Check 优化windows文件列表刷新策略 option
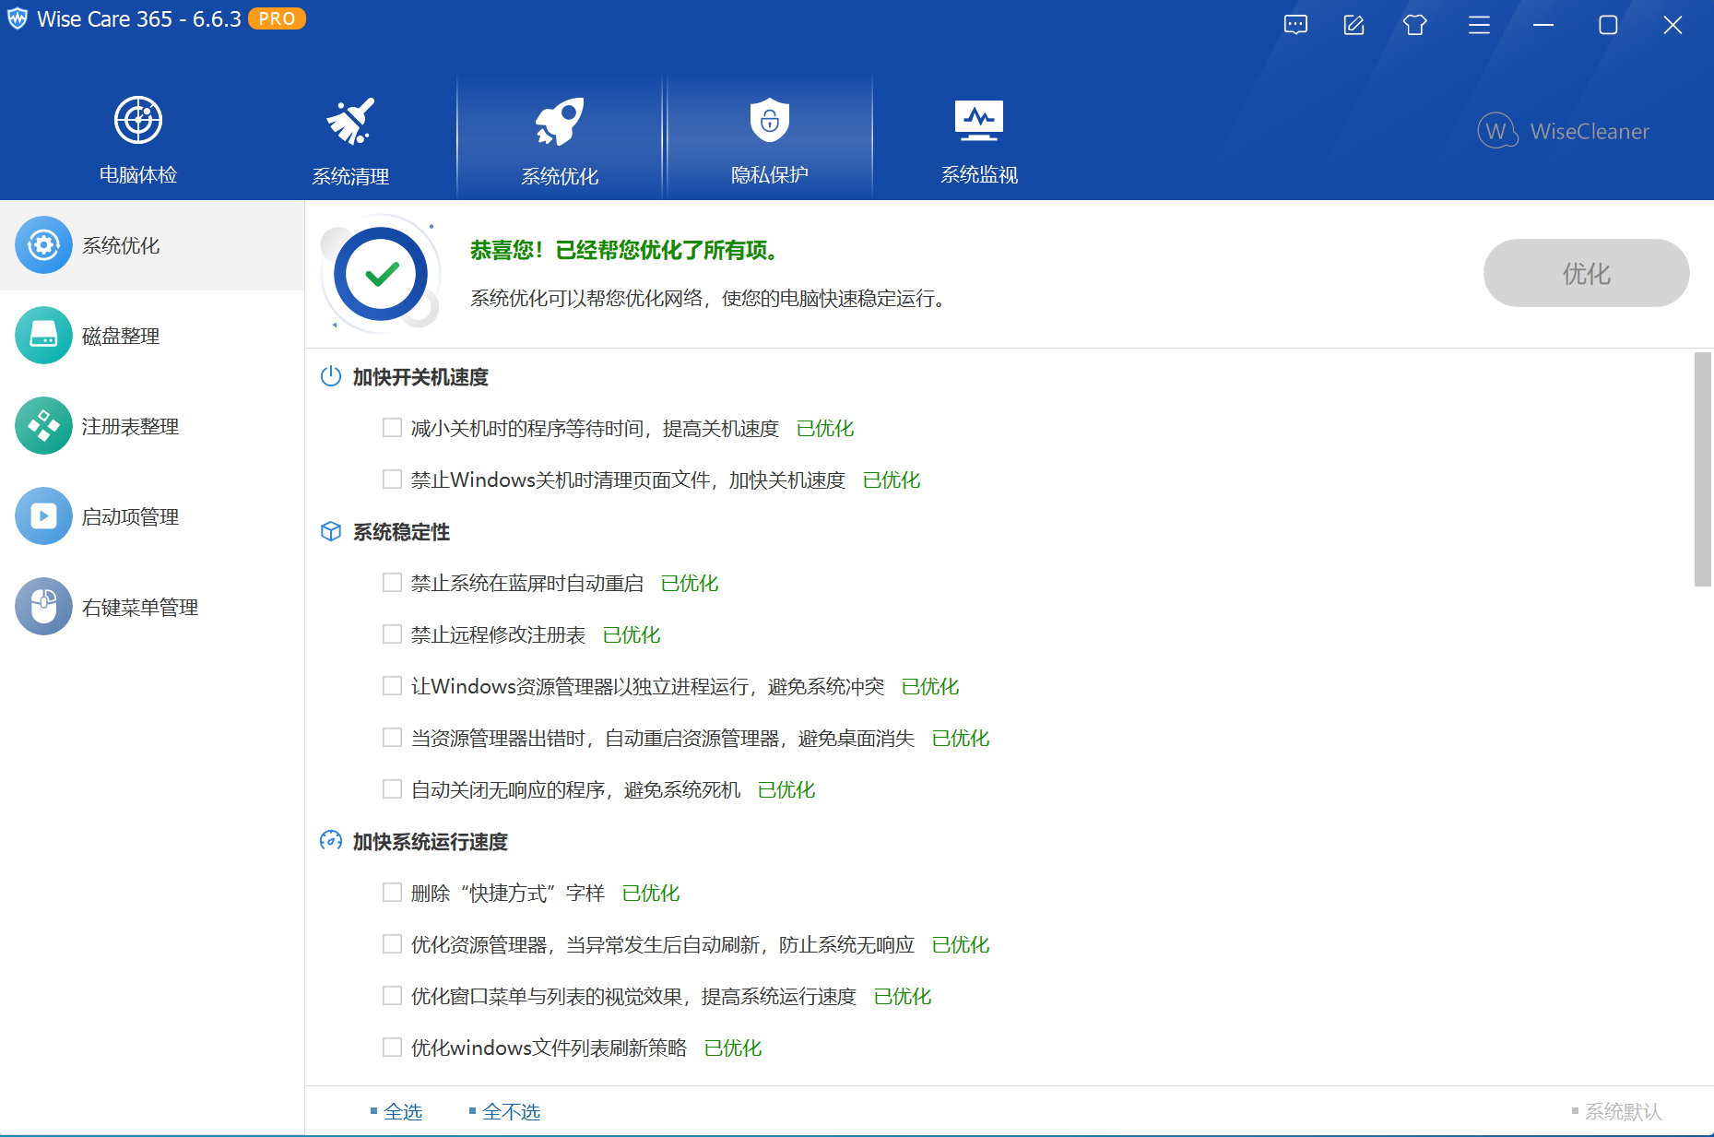Image resolution: width=1714 pixels, height=1137 pixels. click(392, 1048)
